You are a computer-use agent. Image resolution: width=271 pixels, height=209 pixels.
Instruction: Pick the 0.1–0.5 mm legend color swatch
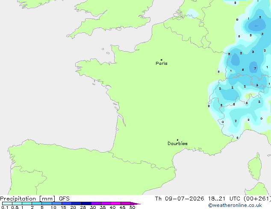(x=7, y=203)
